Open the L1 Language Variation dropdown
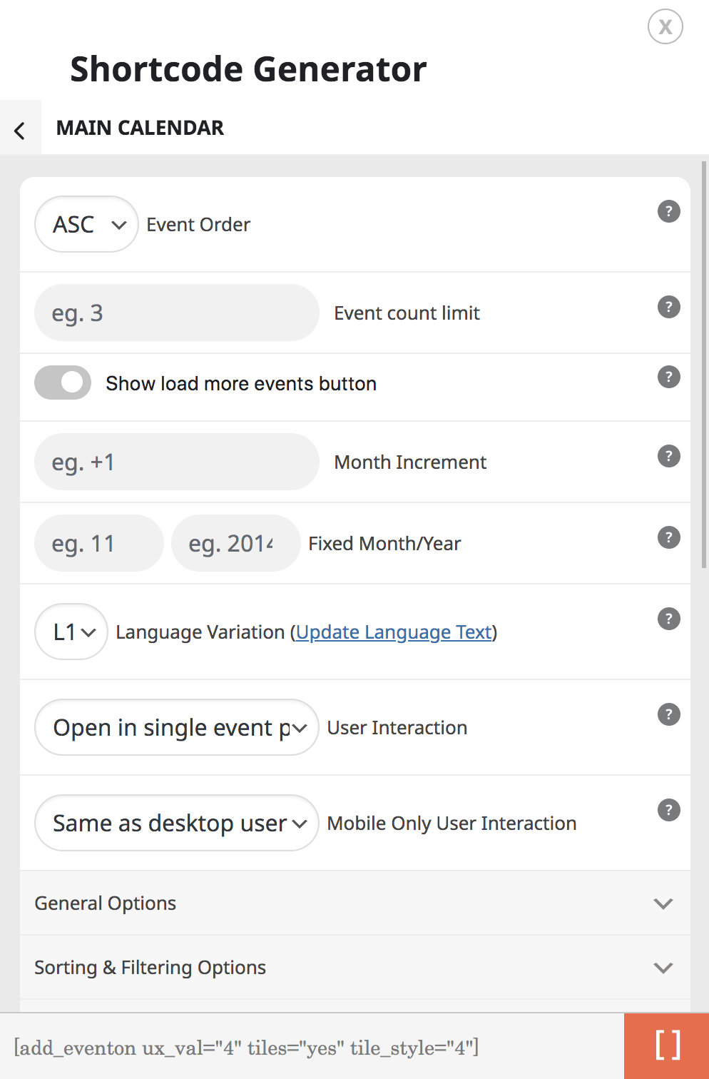The image size is (709, 1079). click(x=71, y=632)
